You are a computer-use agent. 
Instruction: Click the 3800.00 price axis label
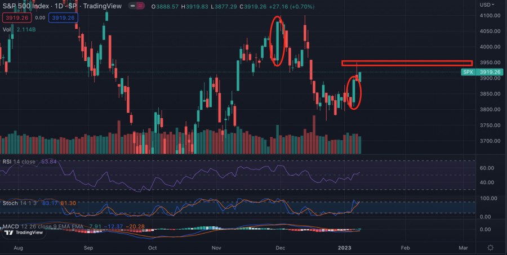click(x=490, y=110)
